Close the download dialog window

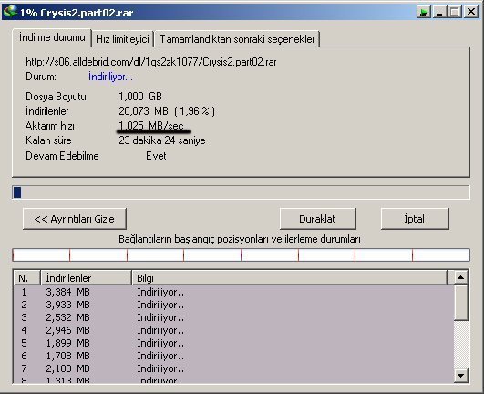point(471,12)
